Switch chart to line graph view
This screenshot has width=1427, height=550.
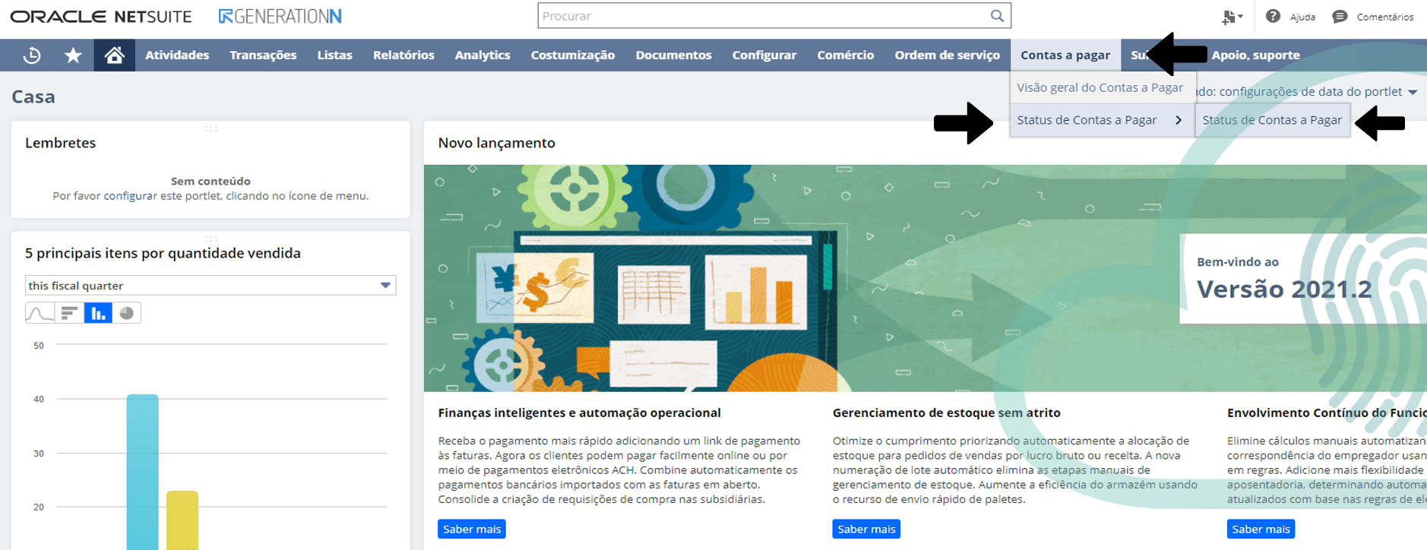[40, 313]
